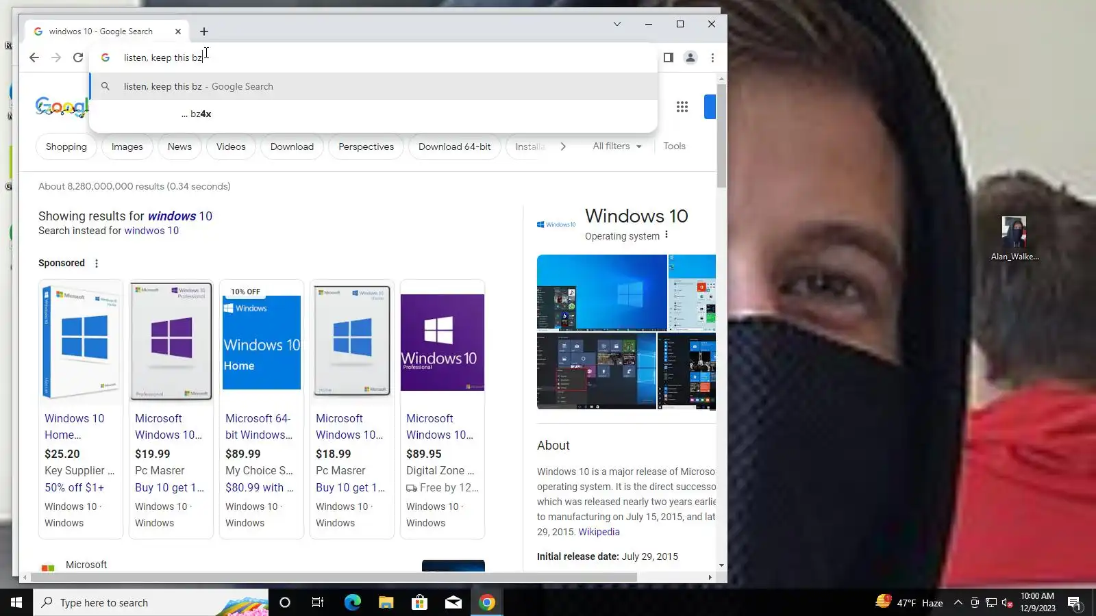The image size is (1096, 616).
Task: Show more filter chips with right chevron
Action: tap(563, 146)
